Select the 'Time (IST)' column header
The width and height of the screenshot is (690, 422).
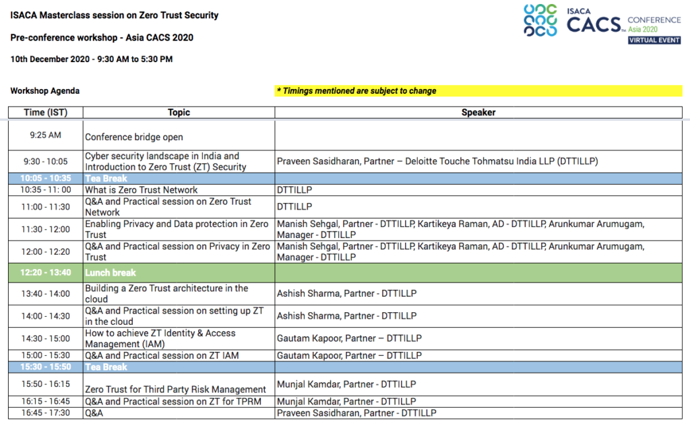(x=46, y=112)
